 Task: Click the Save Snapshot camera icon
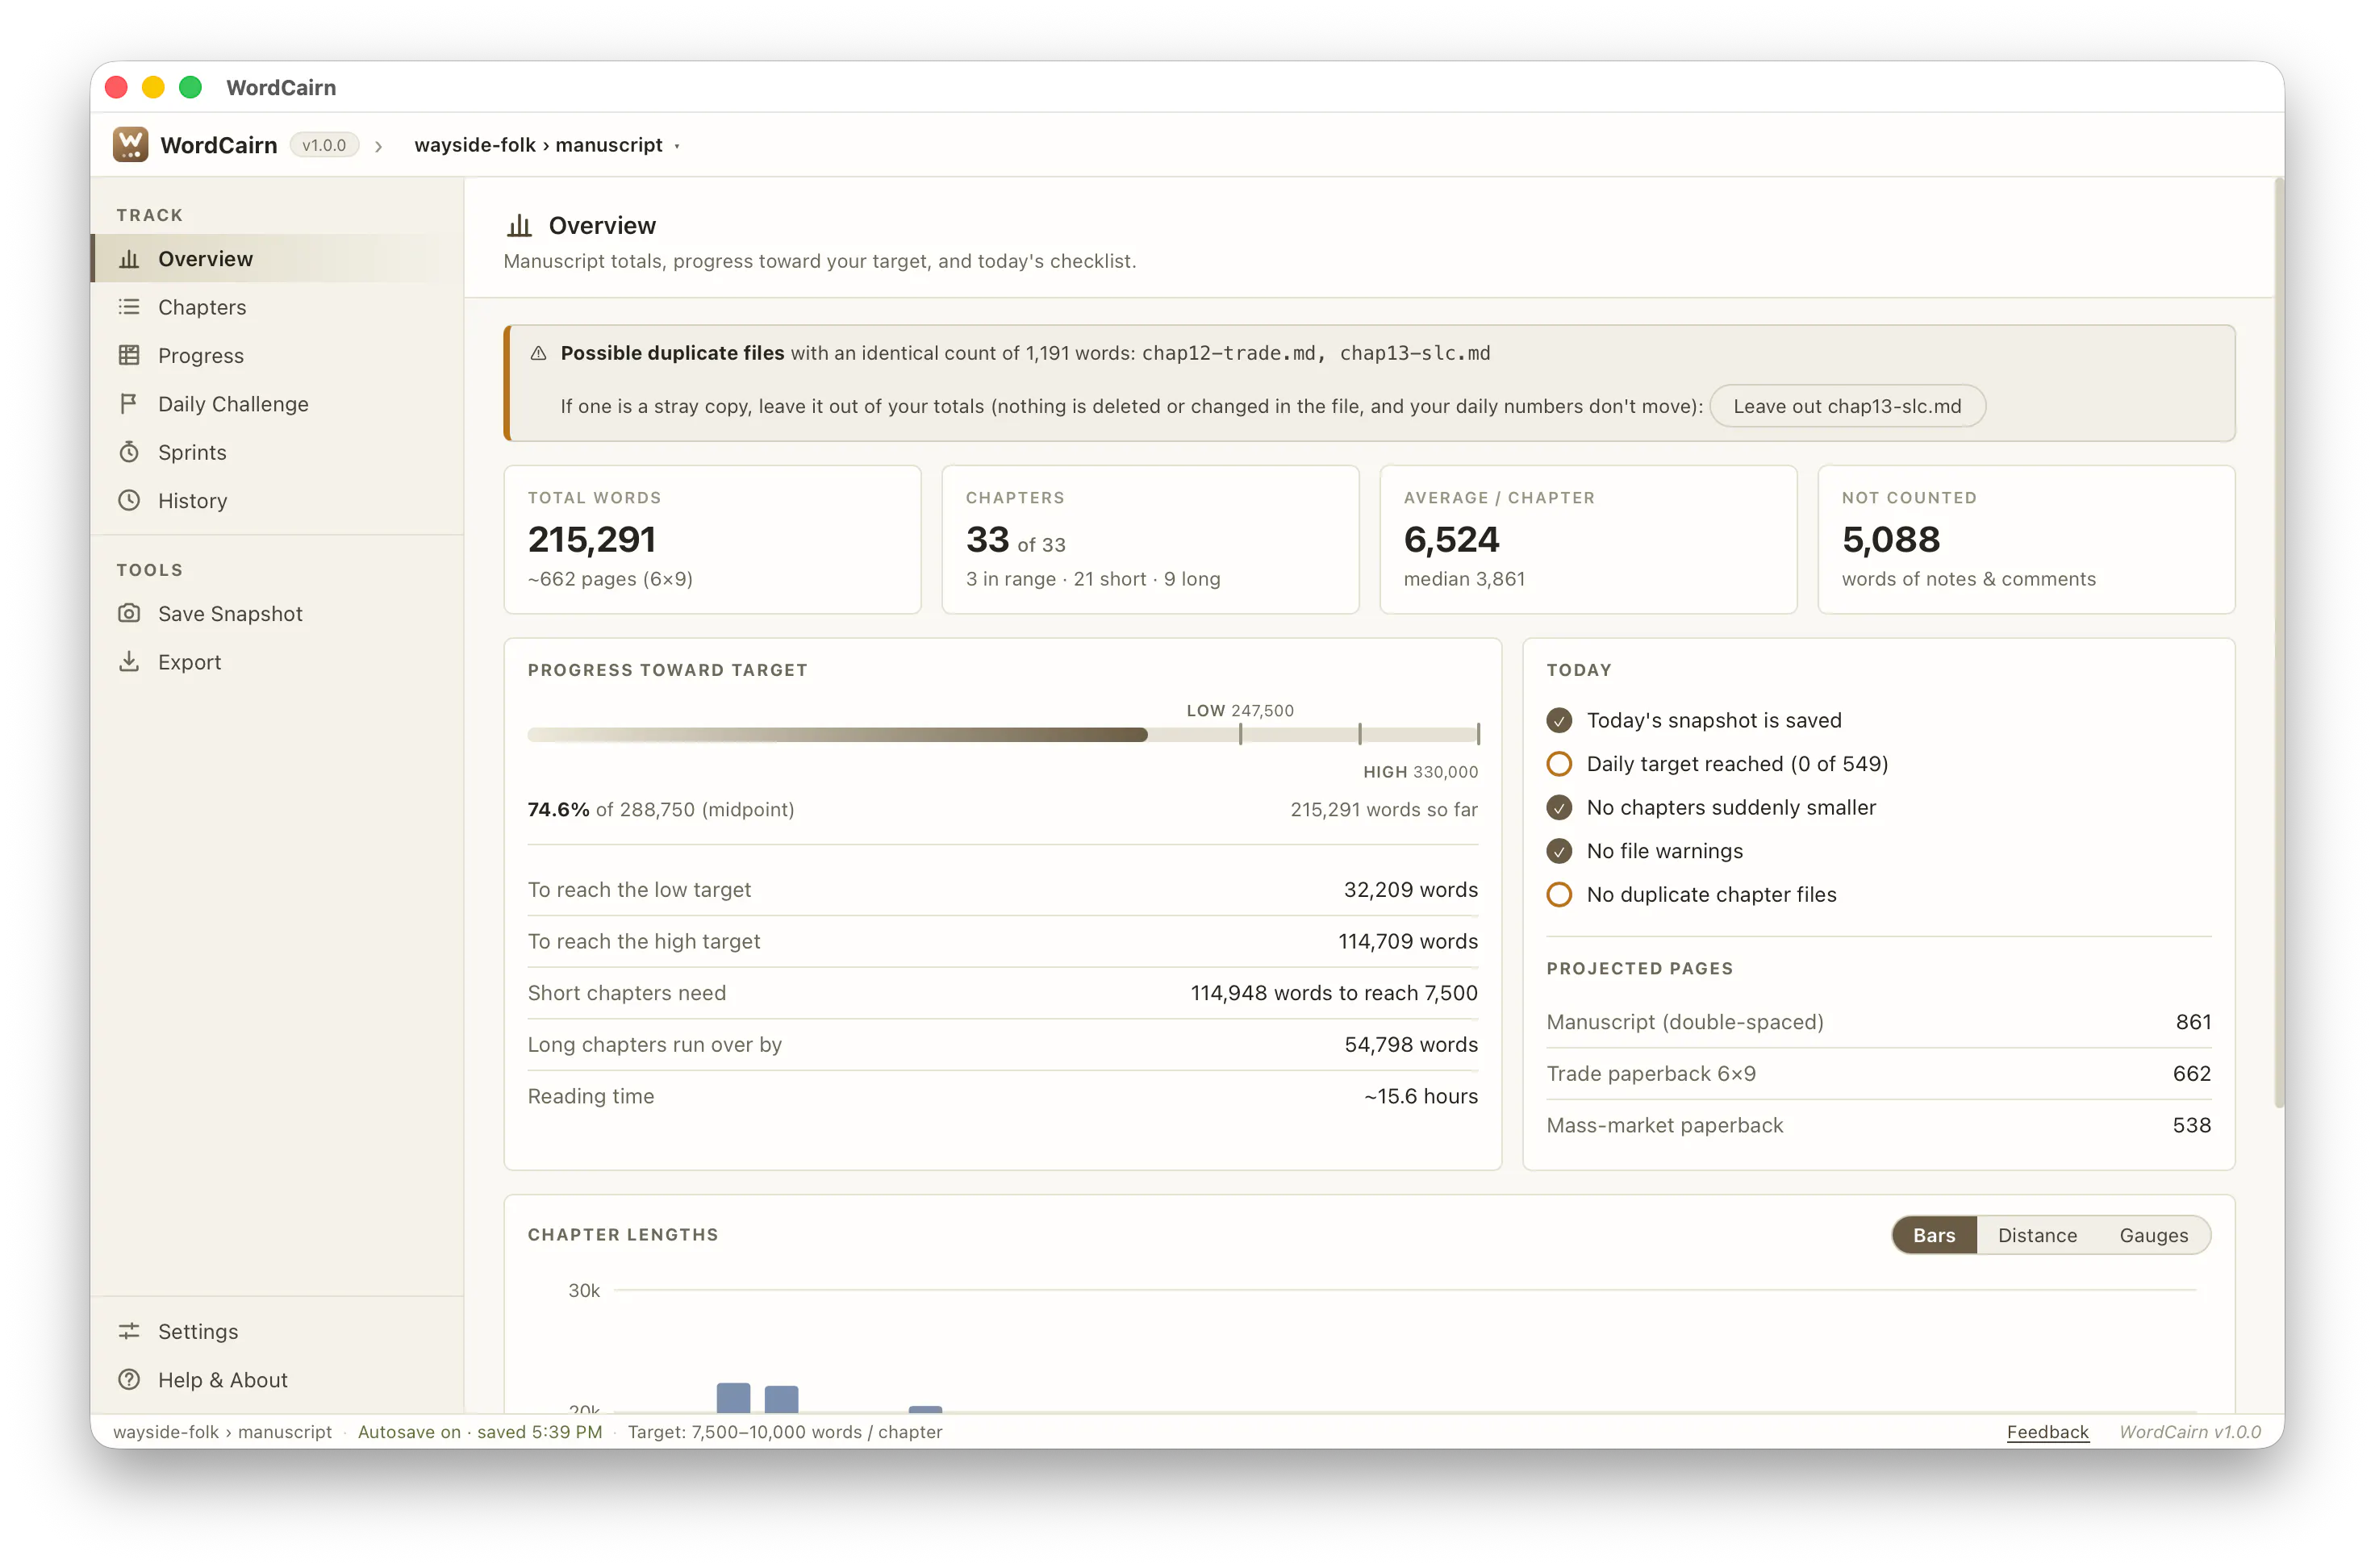tap(129, 613)
